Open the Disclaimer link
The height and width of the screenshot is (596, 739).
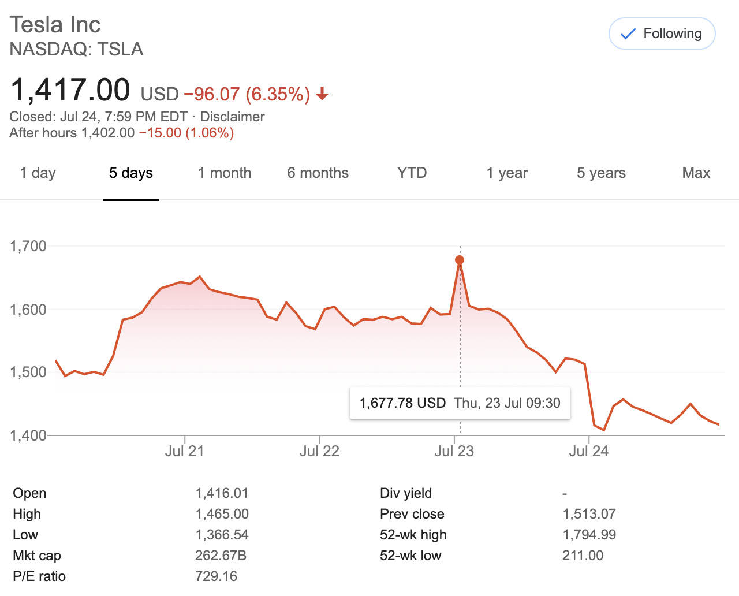coord(232,117)
